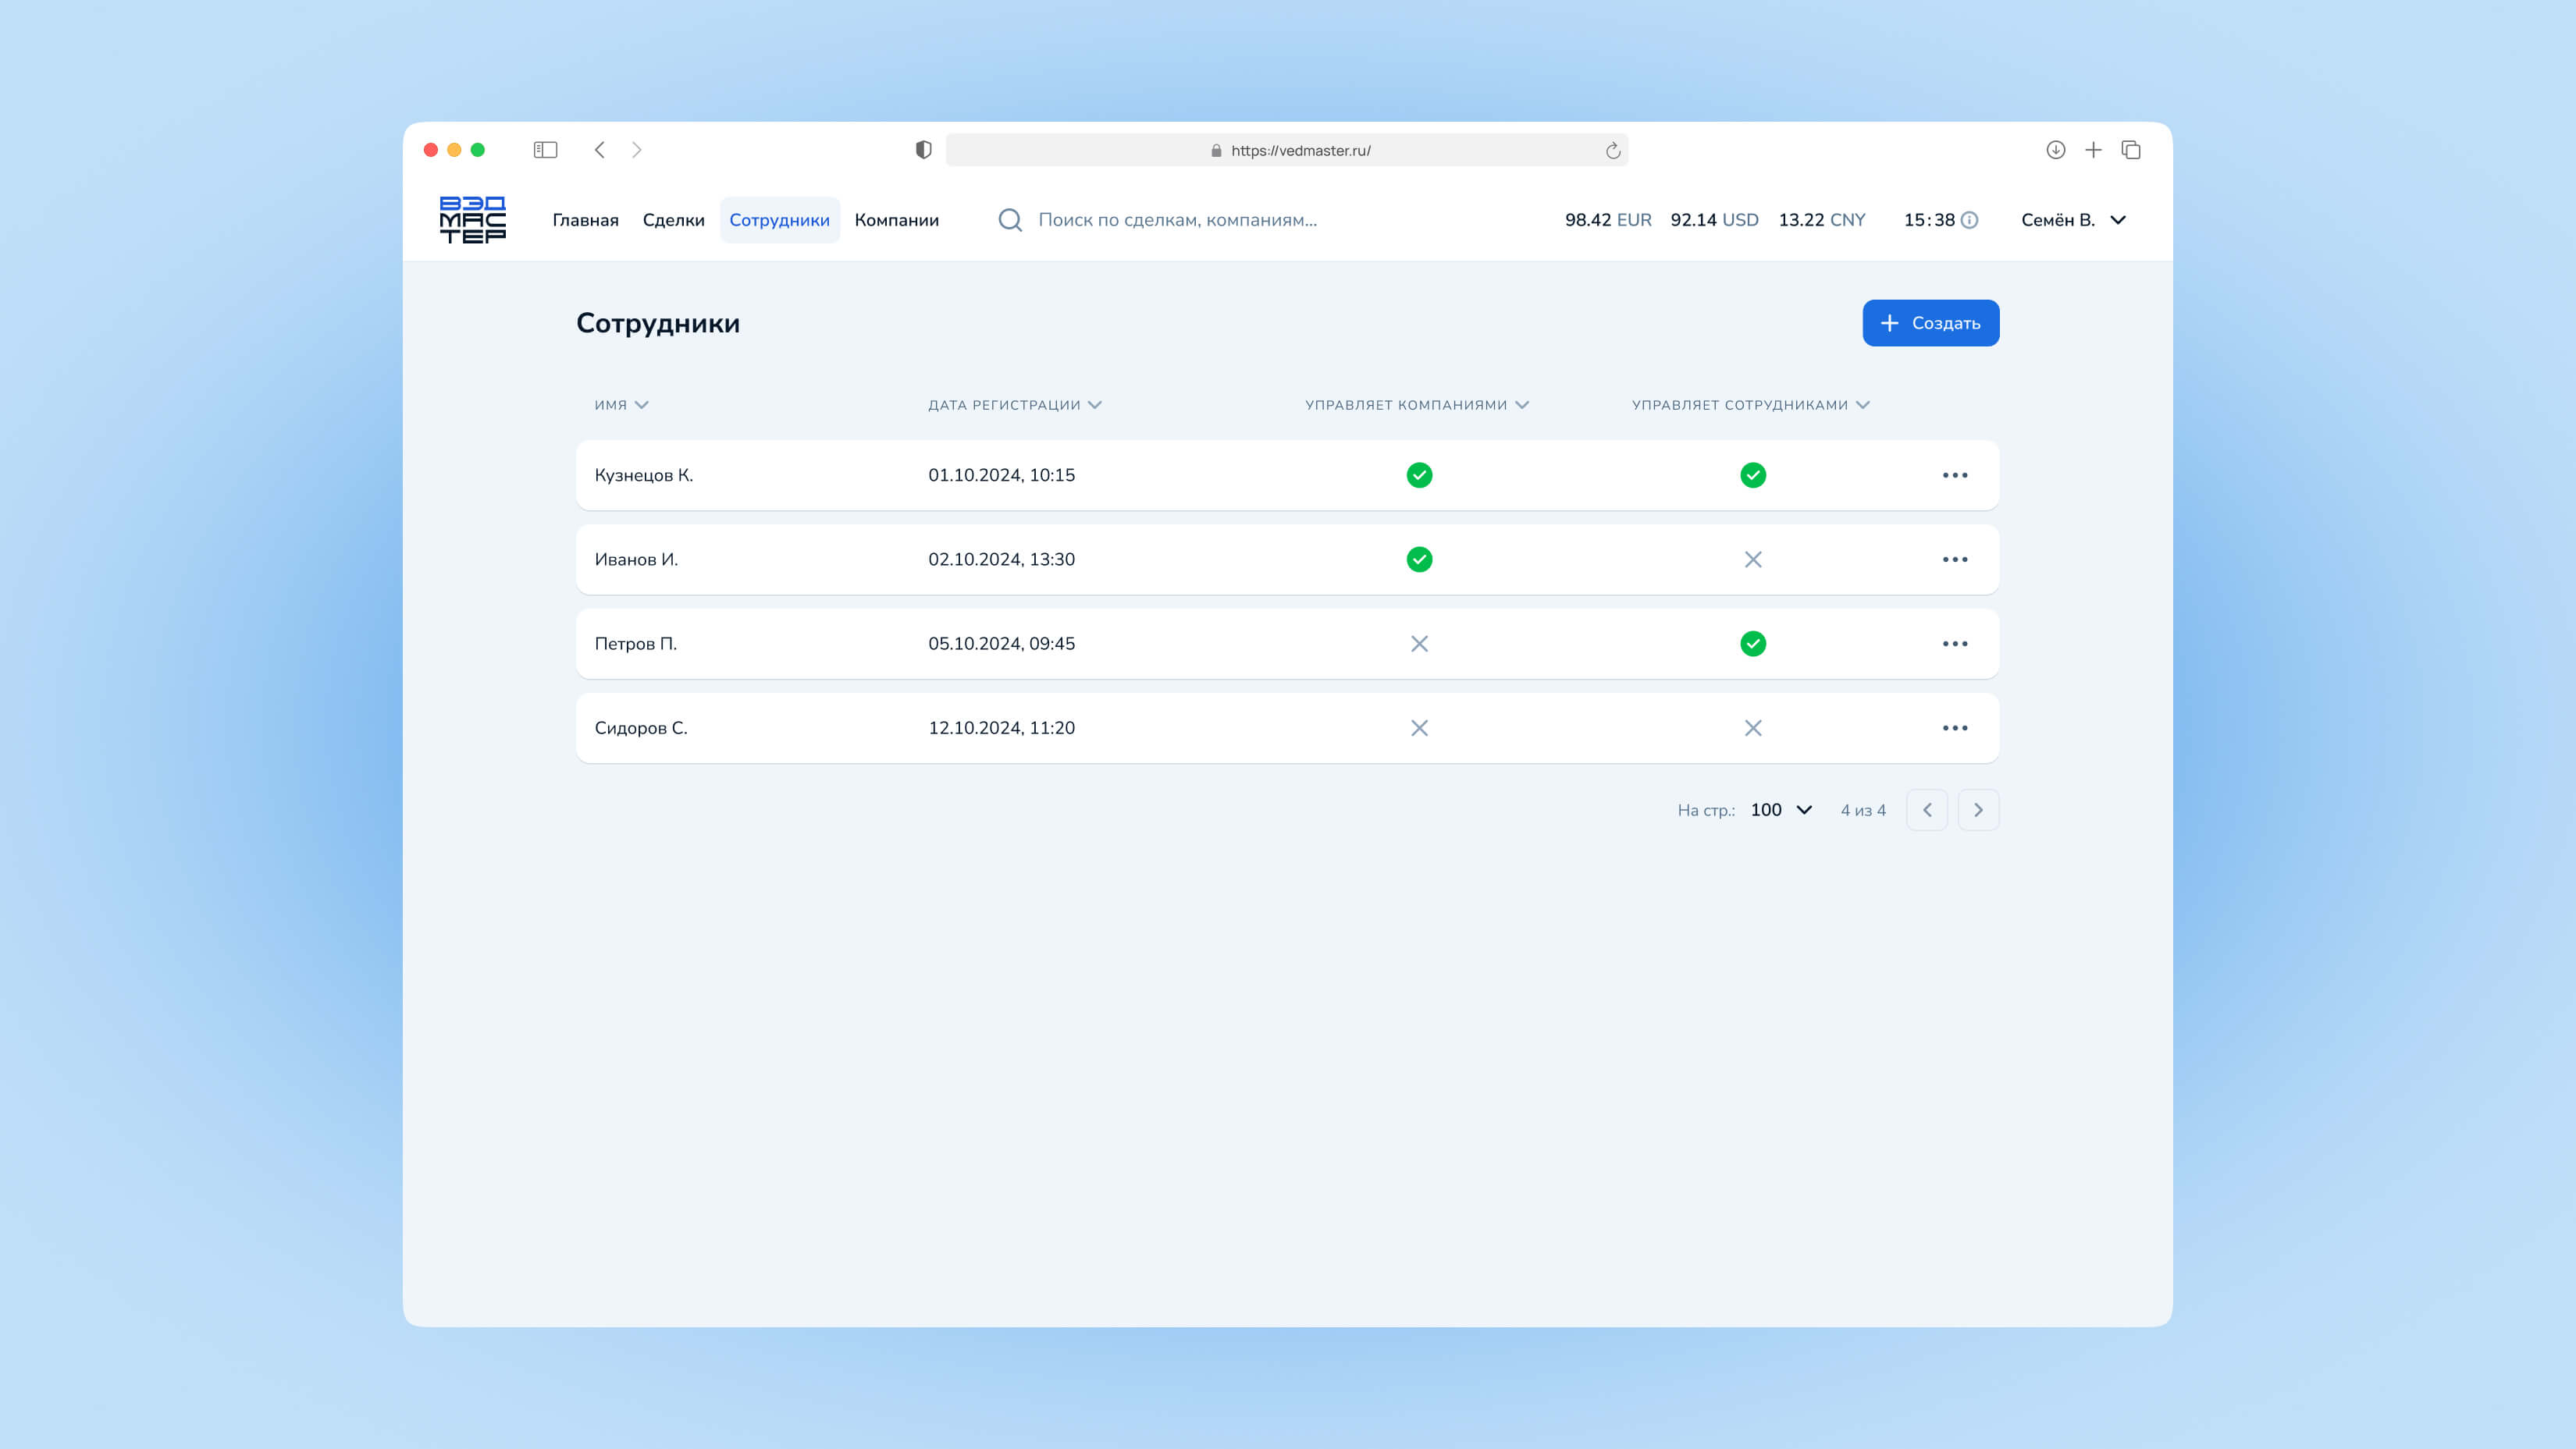This screenshot has height=1449, width=2576.
Task: Toggle Петров П. manages companies cross
Action: click(1419, 645)
